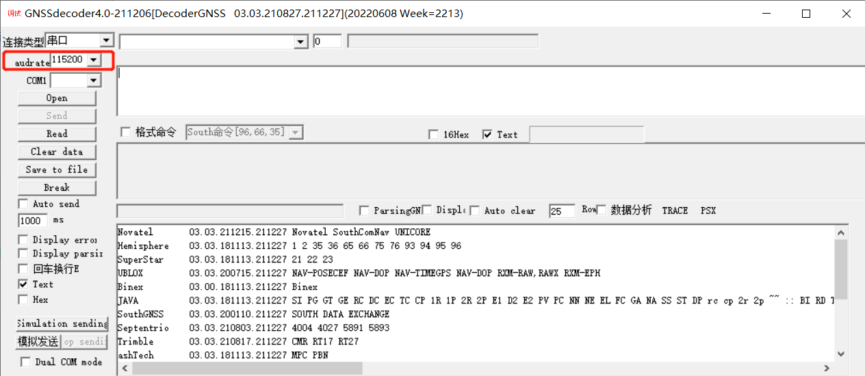Select the Trimble row in the list

coord(476,342)
